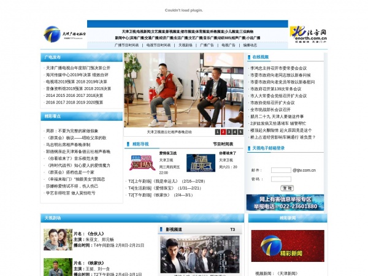Screen dimensions: 368x276
Task: Open 视频新闻：《天津新闻》 link
Action: [276, 274]
